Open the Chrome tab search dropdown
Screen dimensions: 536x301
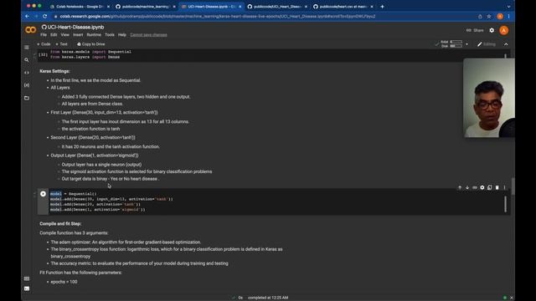[x=508, y=7]
